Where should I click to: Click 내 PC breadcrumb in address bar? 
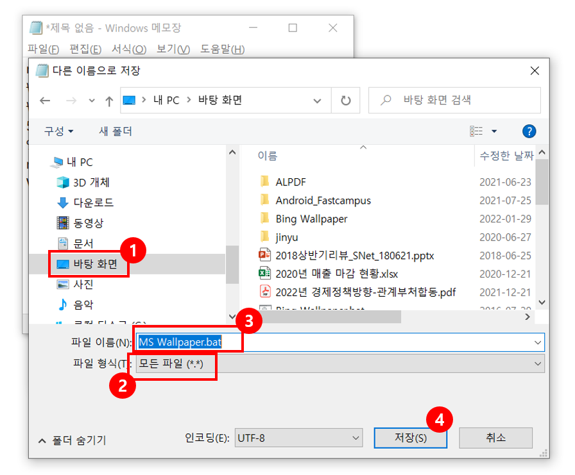166,100
